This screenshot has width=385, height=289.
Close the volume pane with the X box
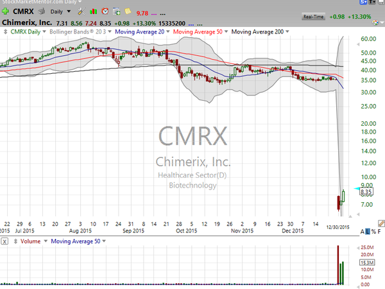click(x=4, y=241)
